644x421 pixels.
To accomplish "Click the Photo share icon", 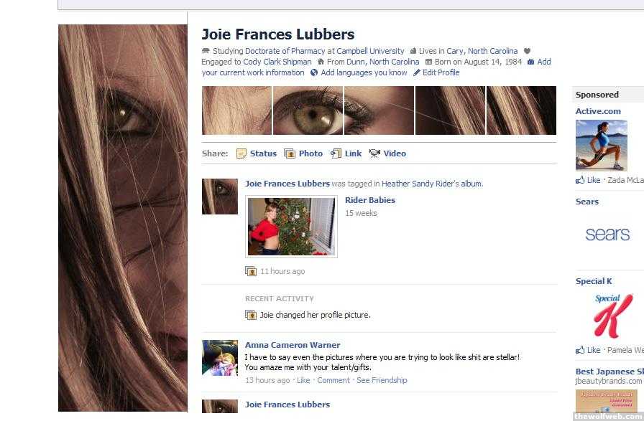I will [290, 153].
